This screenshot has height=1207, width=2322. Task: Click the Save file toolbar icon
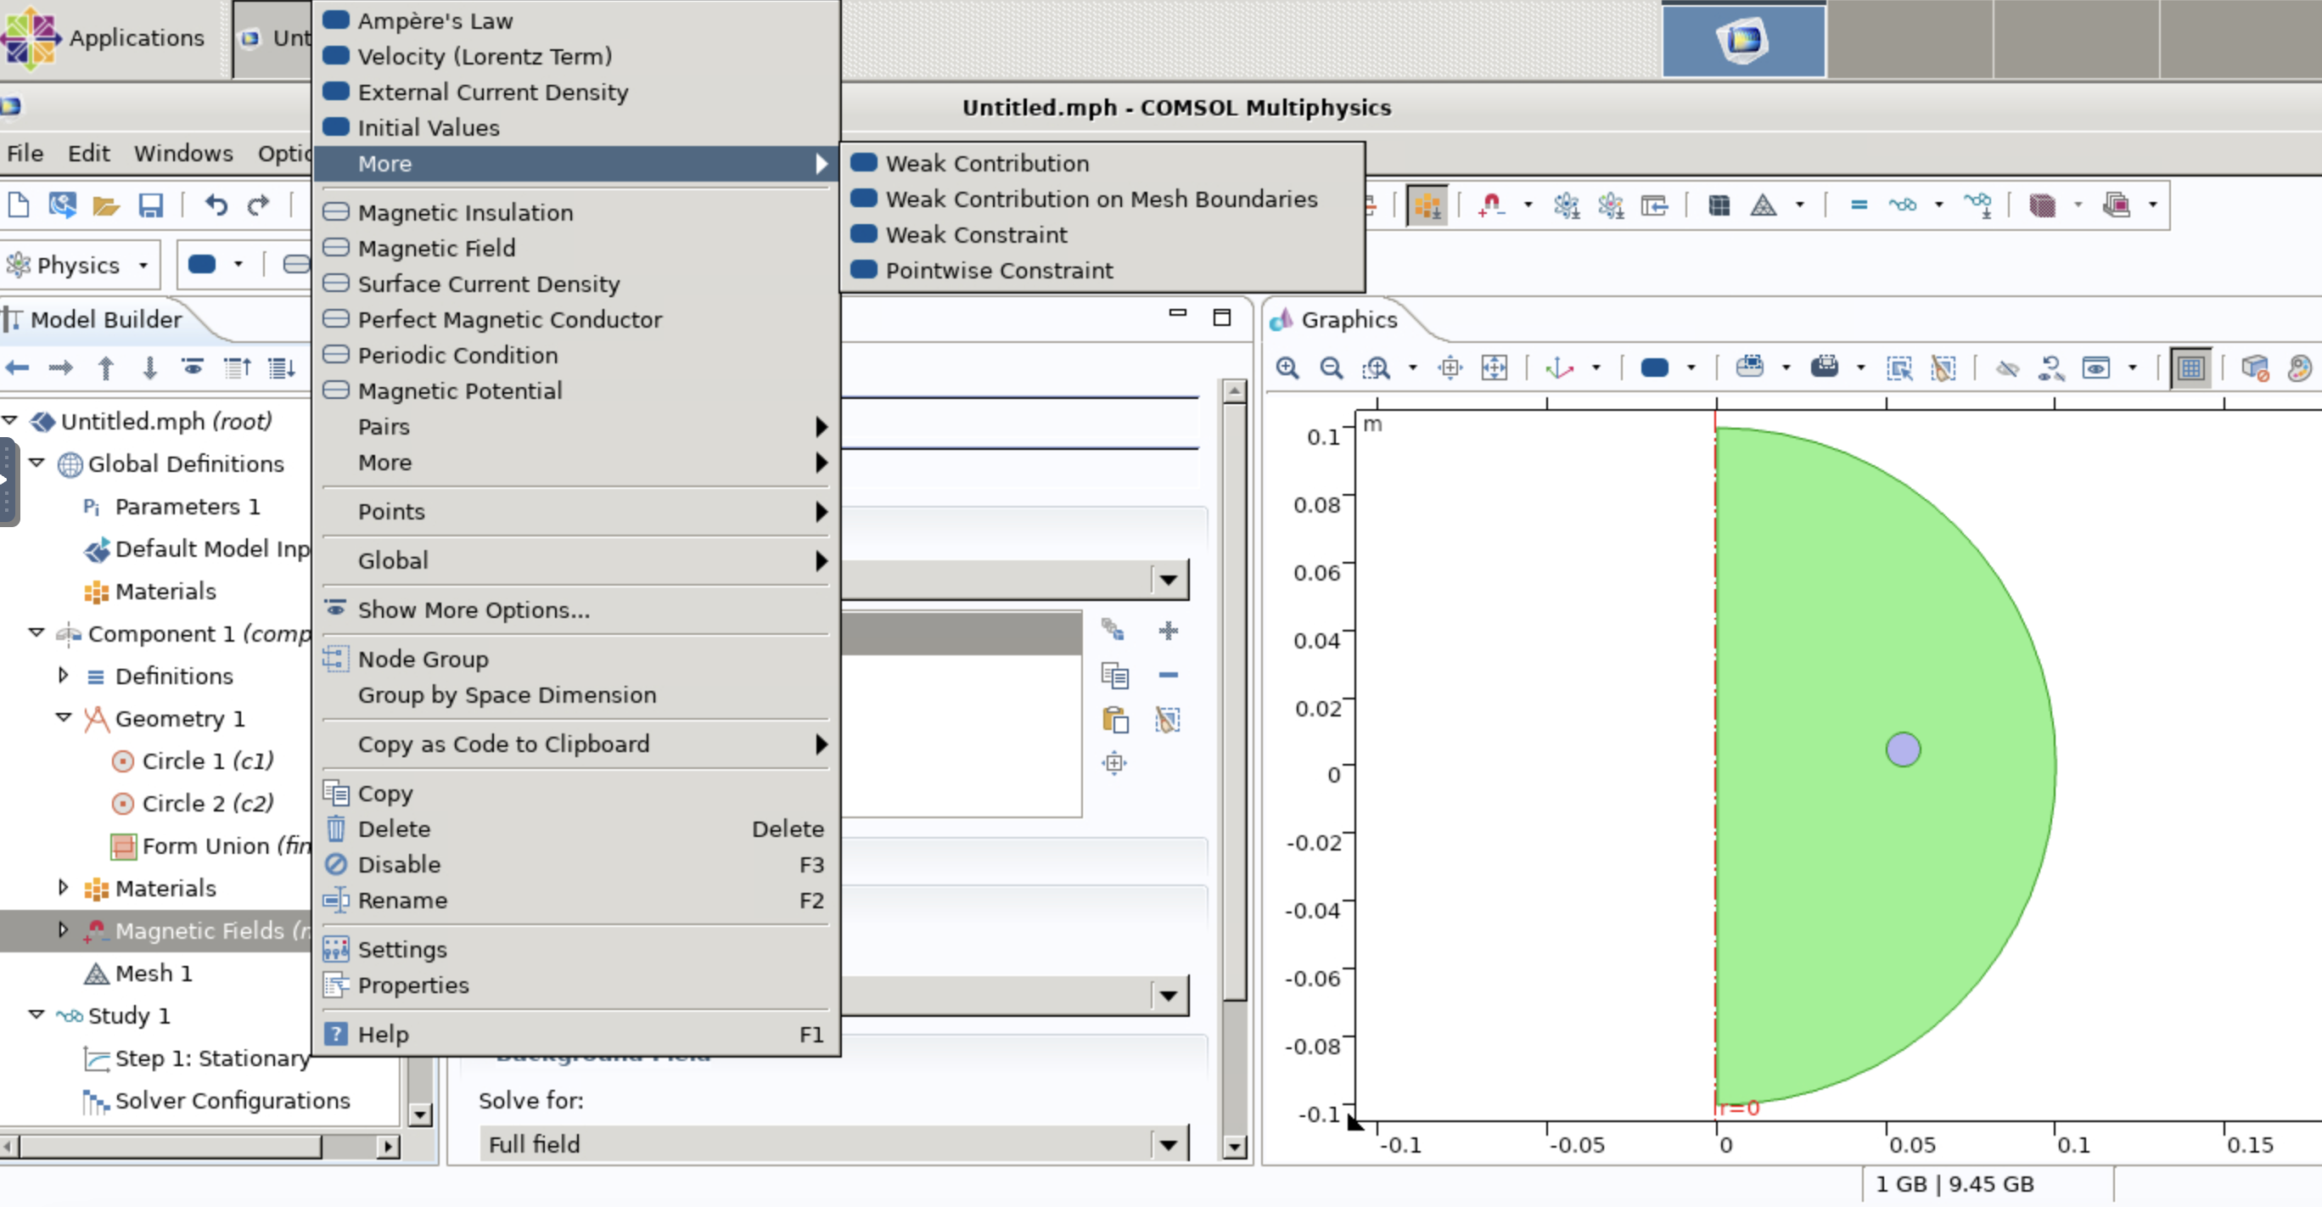149,205
